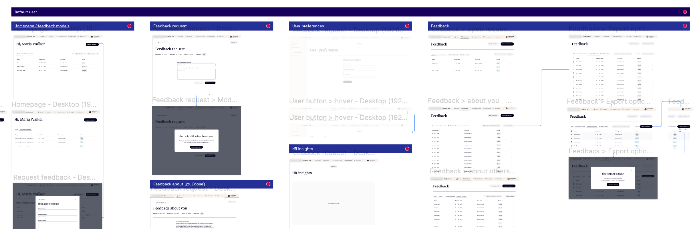
Task: Click the red dot on HR insights header
Action: [x=407, y=149]
